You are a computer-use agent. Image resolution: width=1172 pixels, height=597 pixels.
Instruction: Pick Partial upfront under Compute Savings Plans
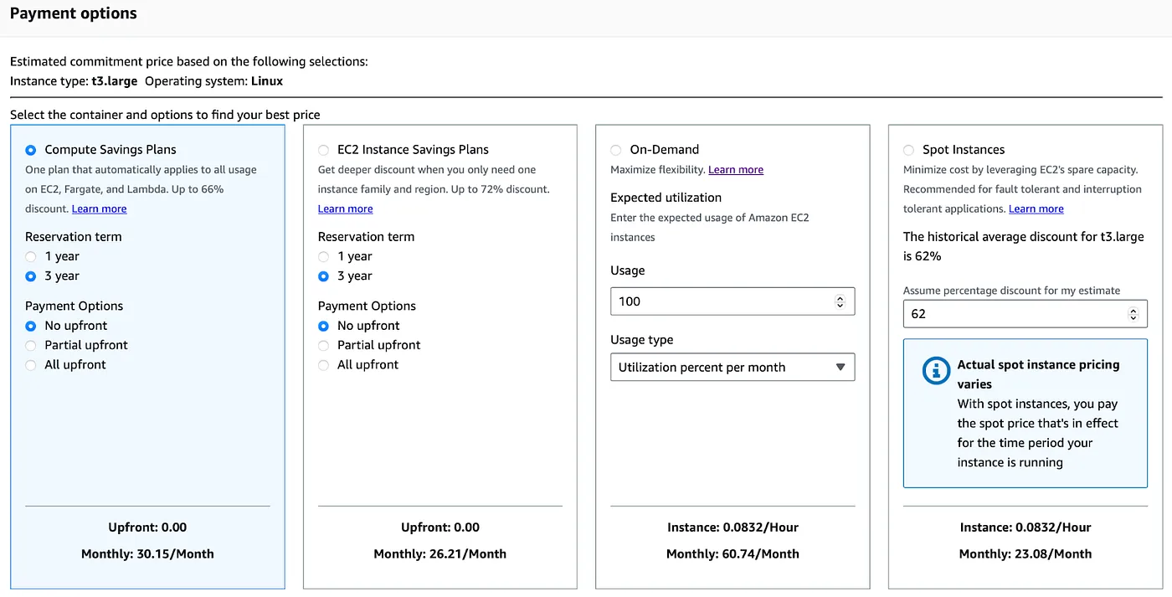[x=31, y=345]
